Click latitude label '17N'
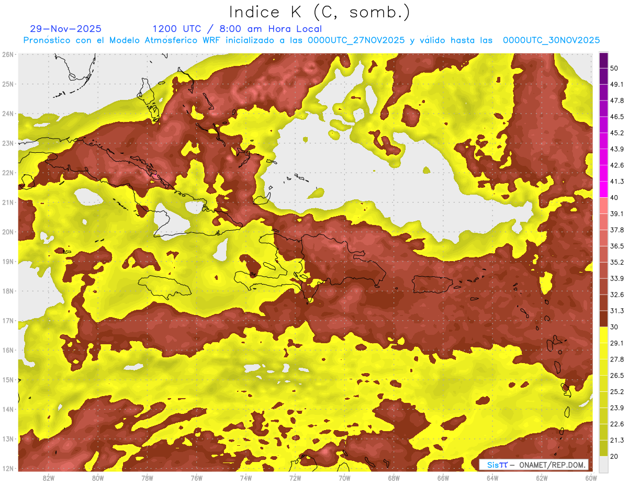The height and width of the screenshot is (485, 628). [x=8, y=321]
